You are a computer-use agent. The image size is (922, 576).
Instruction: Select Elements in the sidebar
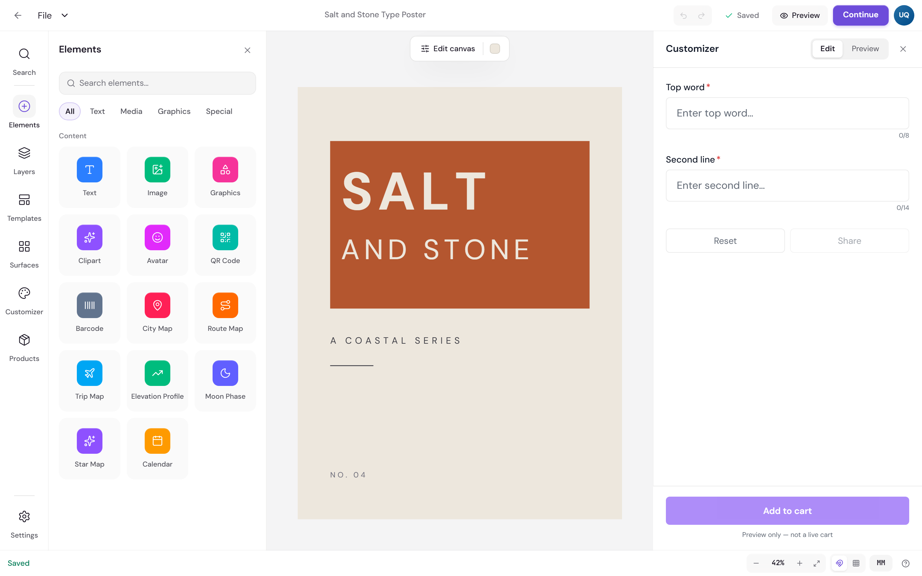point(24,112)
